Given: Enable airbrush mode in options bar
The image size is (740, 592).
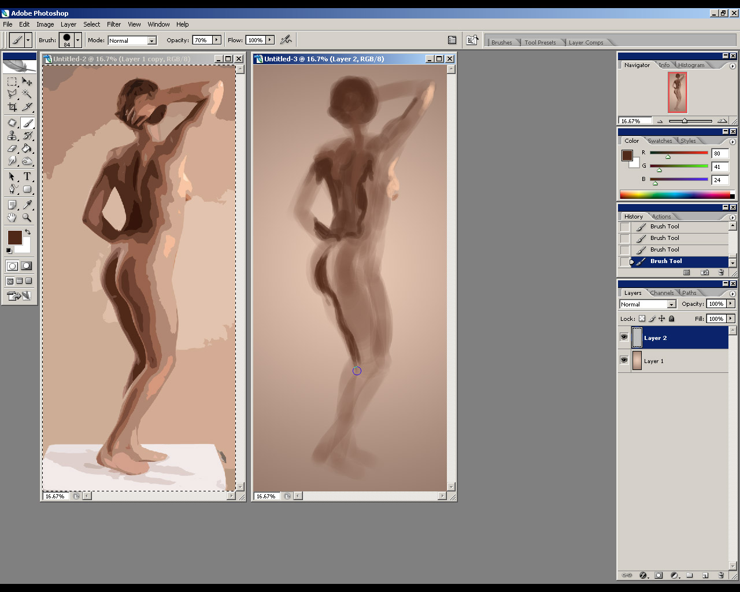Looking at the screenshot, I should pyautogui.click(x=286, y=40).
